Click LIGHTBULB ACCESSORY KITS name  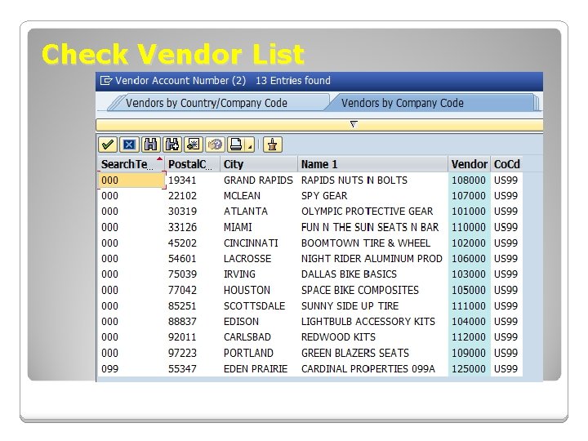point(367,322)
